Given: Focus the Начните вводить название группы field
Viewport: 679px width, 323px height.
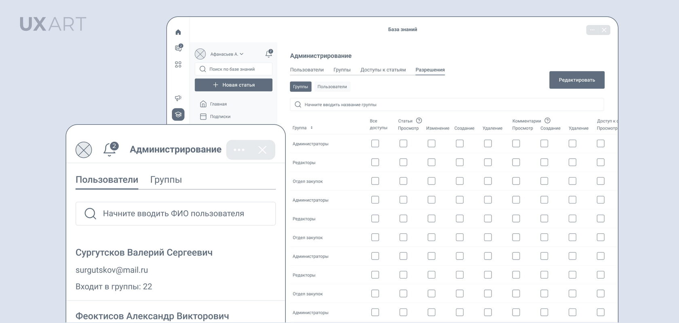Looking at the screenshot, I should pyautogui.click(x=447, y=105).
